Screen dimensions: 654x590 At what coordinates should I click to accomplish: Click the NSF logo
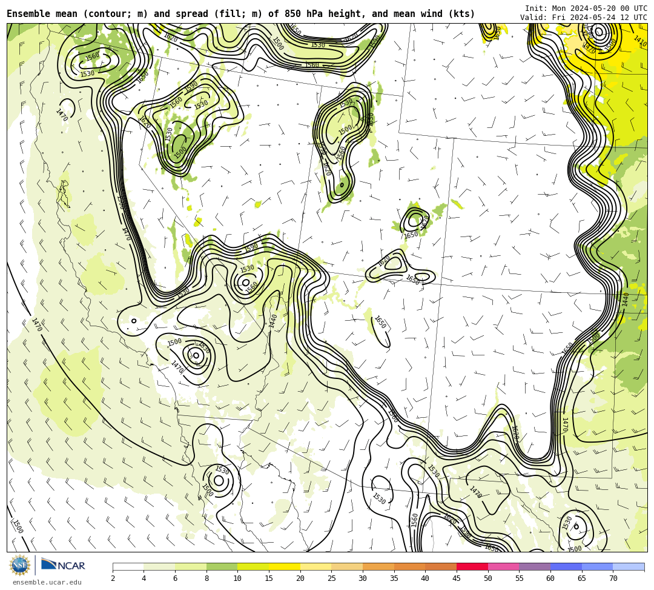point(19,565)
